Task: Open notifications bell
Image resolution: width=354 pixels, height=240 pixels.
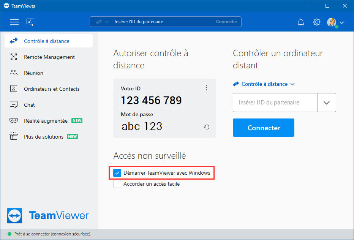Action: click(301, 22)
